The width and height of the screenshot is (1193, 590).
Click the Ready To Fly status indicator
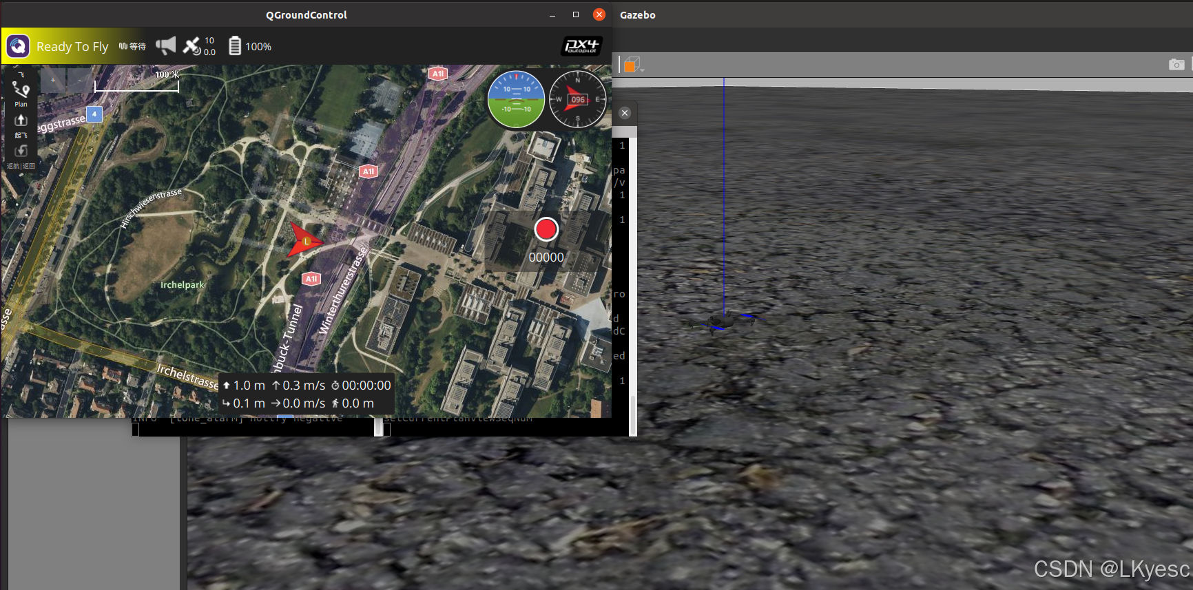72,47
